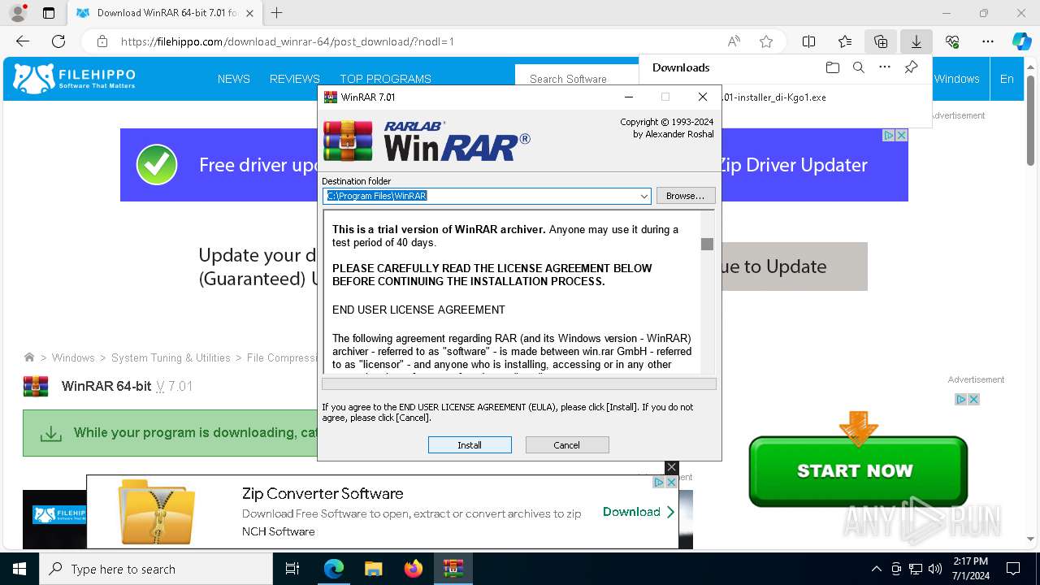
Task: View site information lock icon
Action: pos(102,41)
